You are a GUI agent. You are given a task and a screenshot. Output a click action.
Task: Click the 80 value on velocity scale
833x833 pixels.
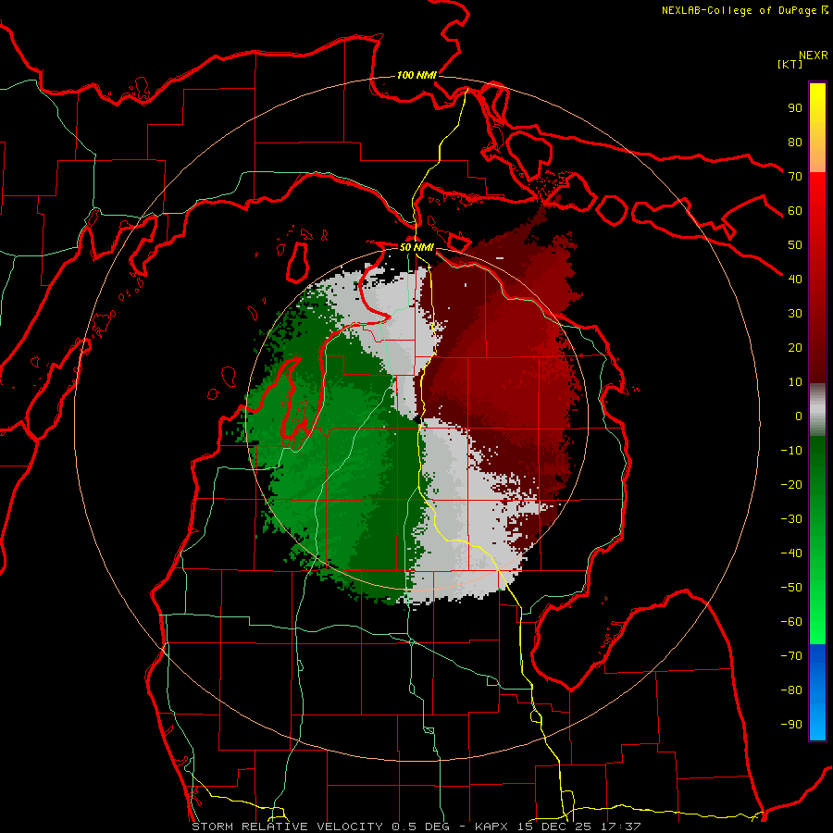(795, 143)
